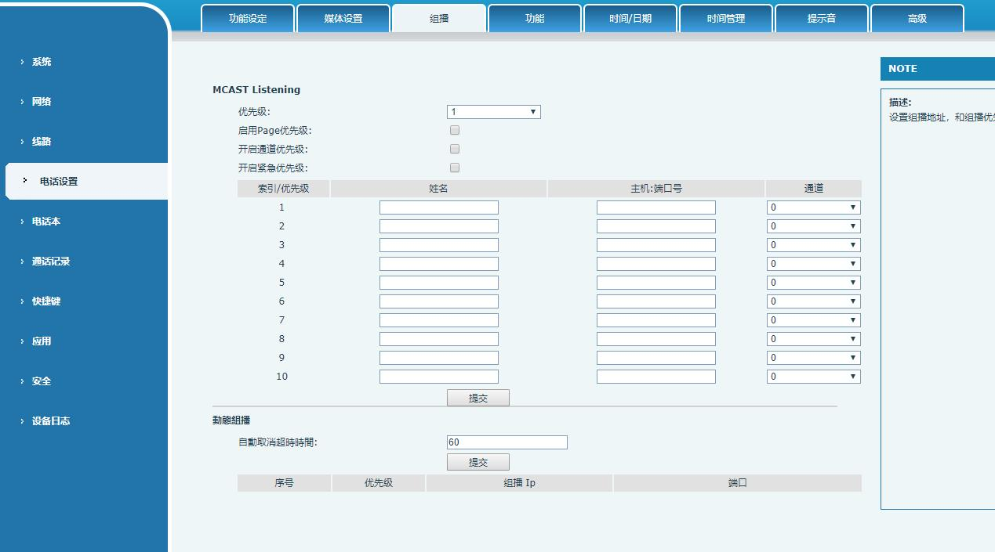995x552 pixels.
Task: Switch to the 高级 tab
Action: (917, 18)
